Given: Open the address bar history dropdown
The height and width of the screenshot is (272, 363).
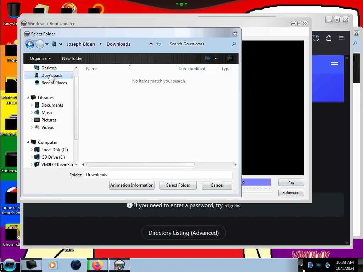Looking at the screenshot, I should pos(151,44).
